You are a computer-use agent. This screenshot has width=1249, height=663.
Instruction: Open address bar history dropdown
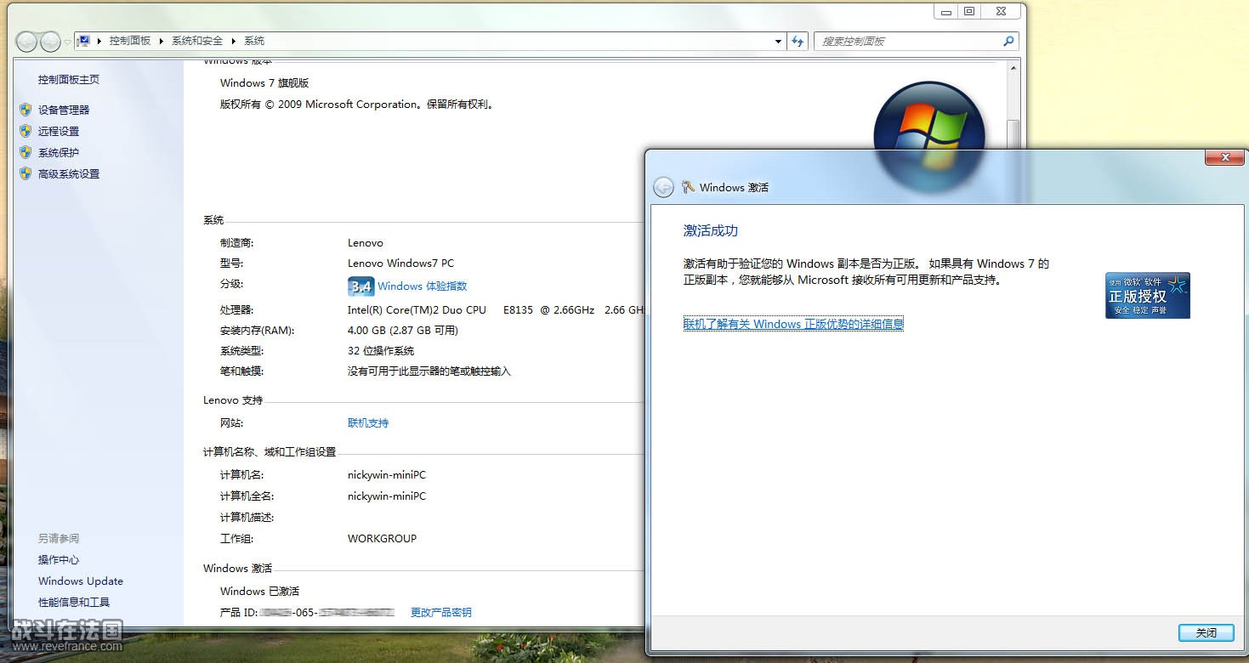tap(778, 41)
